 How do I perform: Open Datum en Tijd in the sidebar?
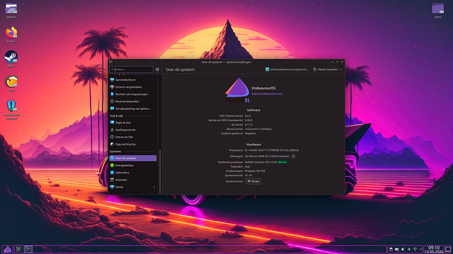click(x=133, y=137)
